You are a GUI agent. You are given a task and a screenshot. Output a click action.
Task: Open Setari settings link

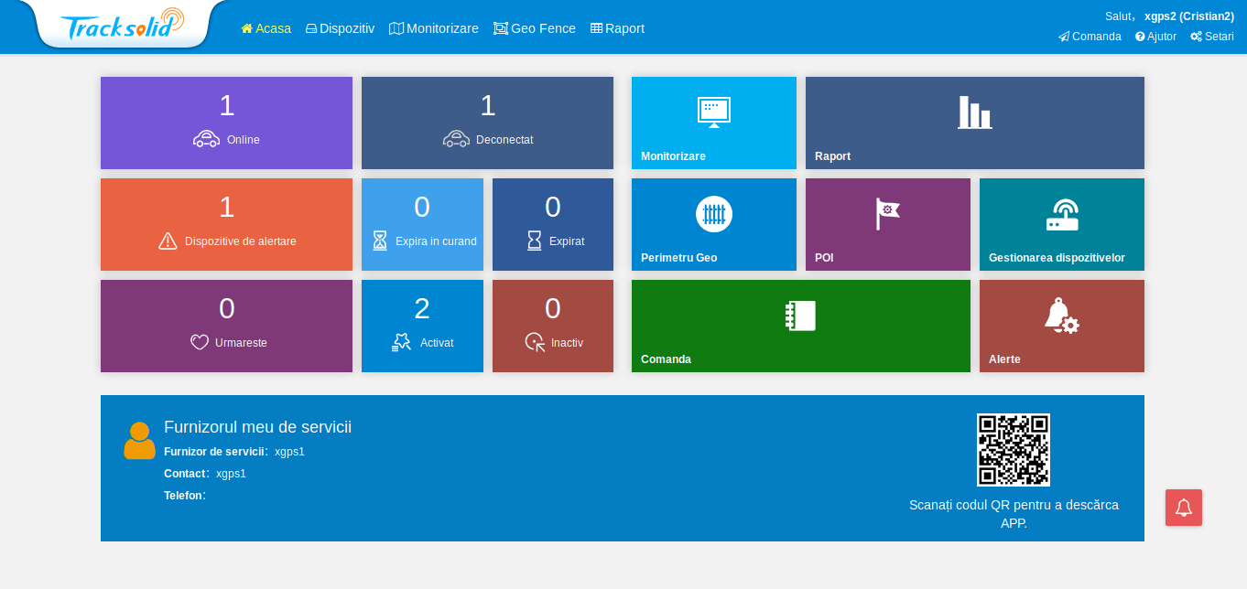[1212, 37]
